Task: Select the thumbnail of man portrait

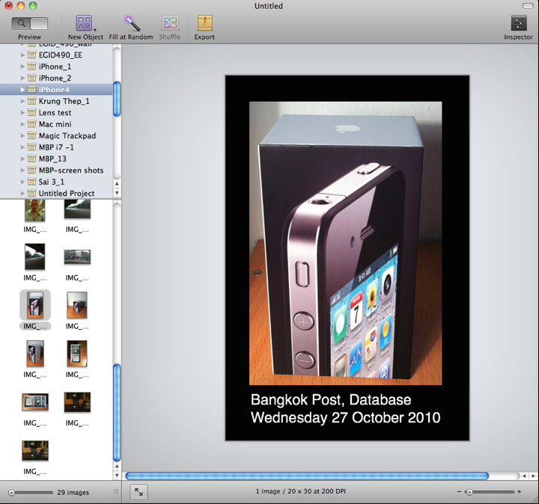Action: 34,210
